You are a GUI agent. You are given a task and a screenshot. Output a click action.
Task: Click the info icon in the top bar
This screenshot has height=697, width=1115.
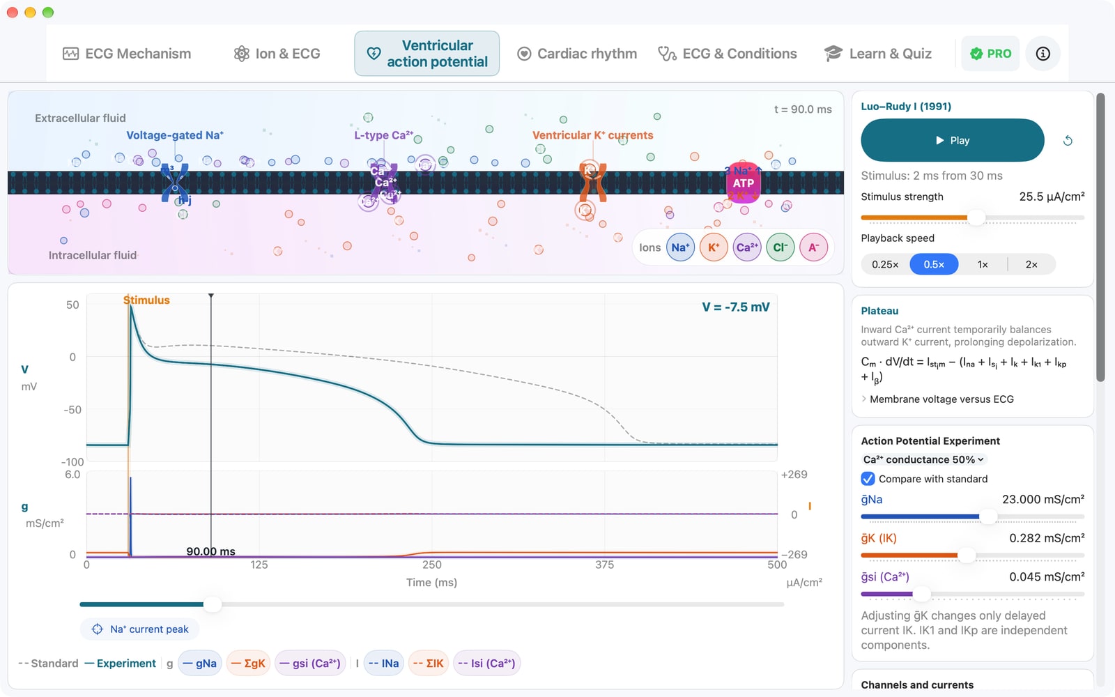tap(1043, 54)
